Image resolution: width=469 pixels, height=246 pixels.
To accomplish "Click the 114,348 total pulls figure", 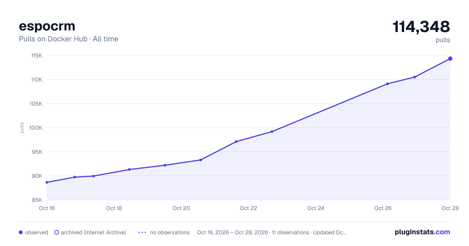I will tap(421, 27).
